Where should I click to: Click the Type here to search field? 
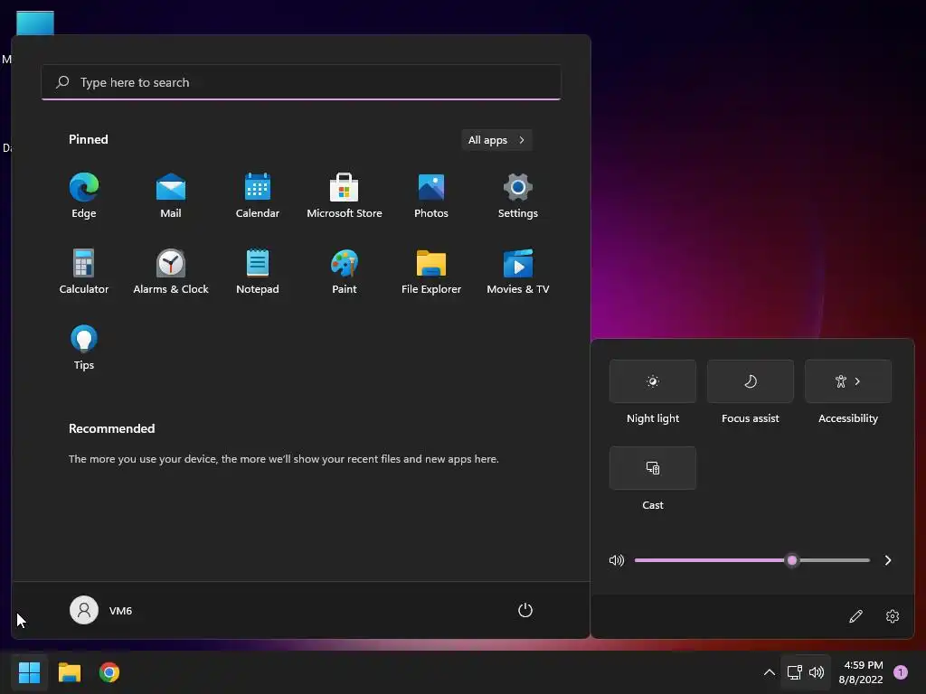click(x=301, y=82)
